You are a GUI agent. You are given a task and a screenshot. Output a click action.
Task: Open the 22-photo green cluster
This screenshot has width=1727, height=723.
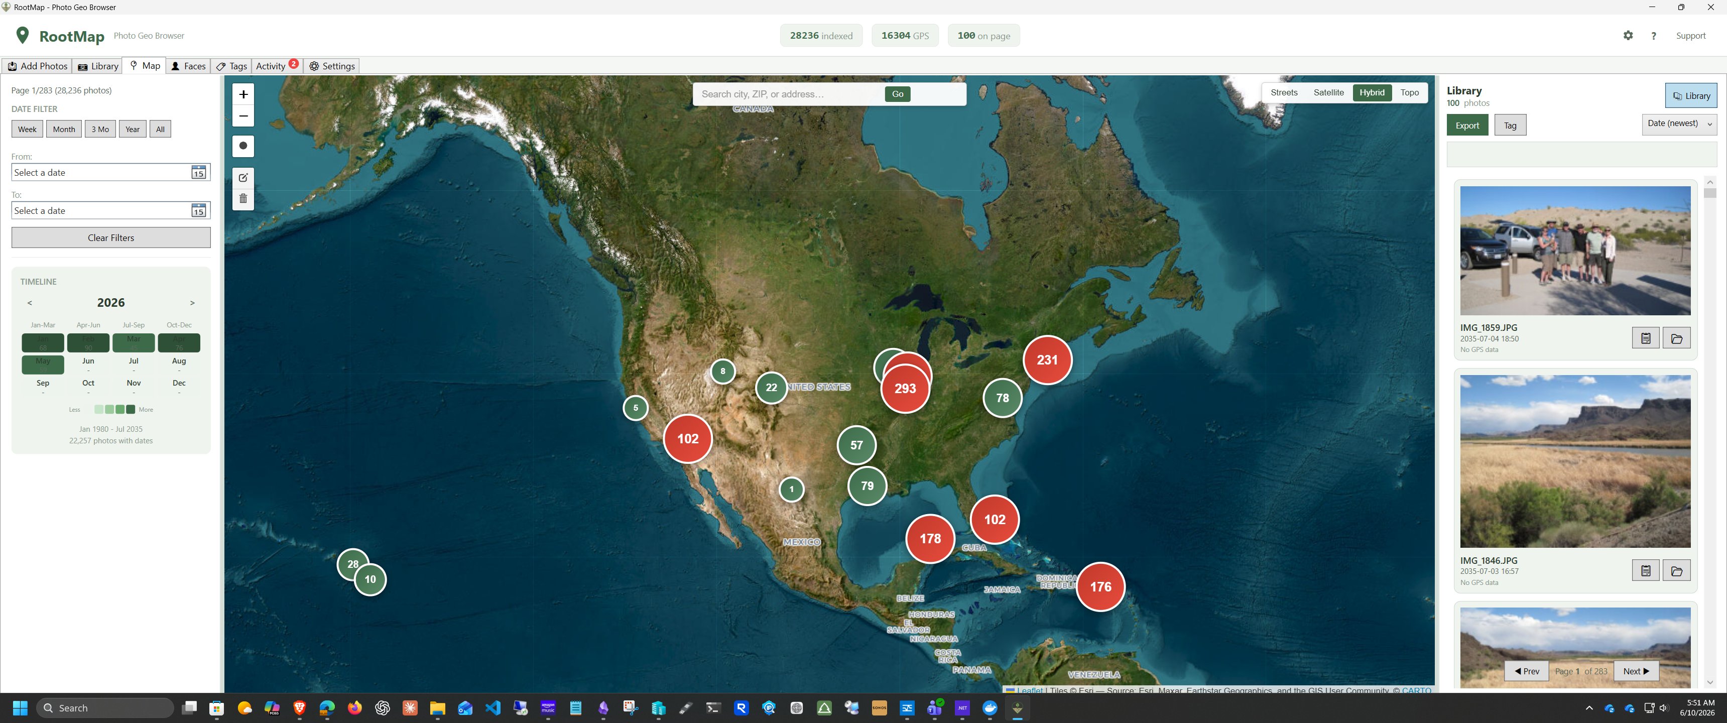tap(771, 388)
